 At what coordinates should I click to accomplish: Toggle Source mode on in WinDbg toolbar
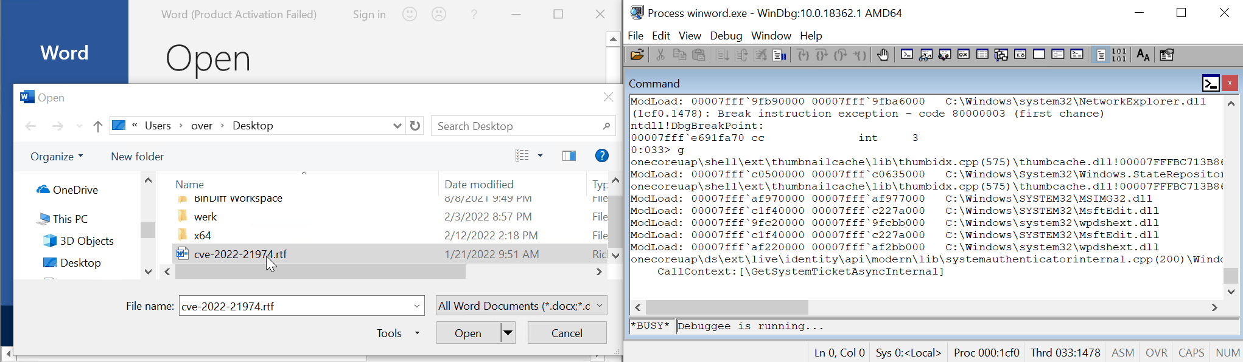pyautogui.click(x=1101, y=55)
